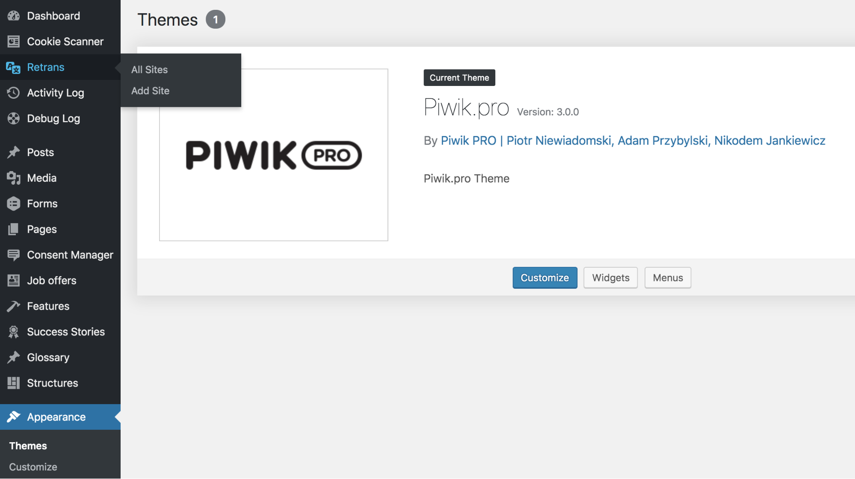Click the Success Stories award icon
Image resolution: width=855 pixels, height=479 pixels.
(14, 332)
